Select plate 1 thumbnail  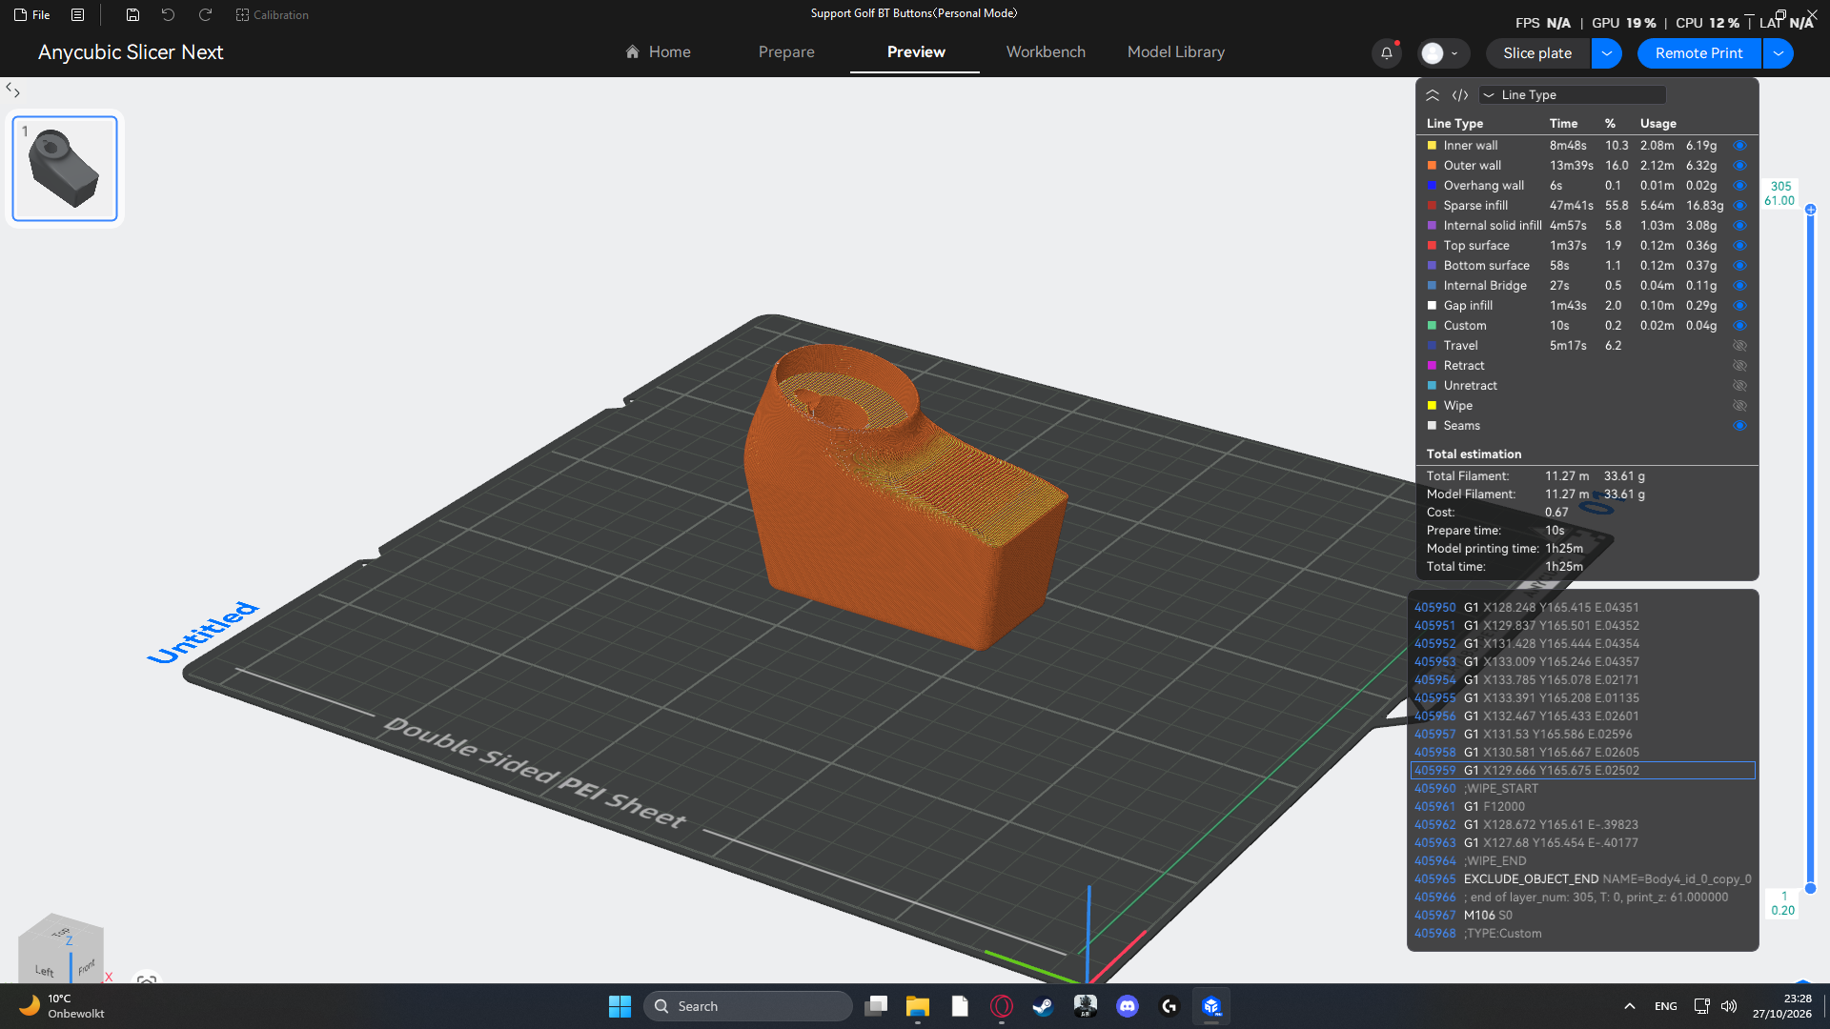tap(65, 169)
